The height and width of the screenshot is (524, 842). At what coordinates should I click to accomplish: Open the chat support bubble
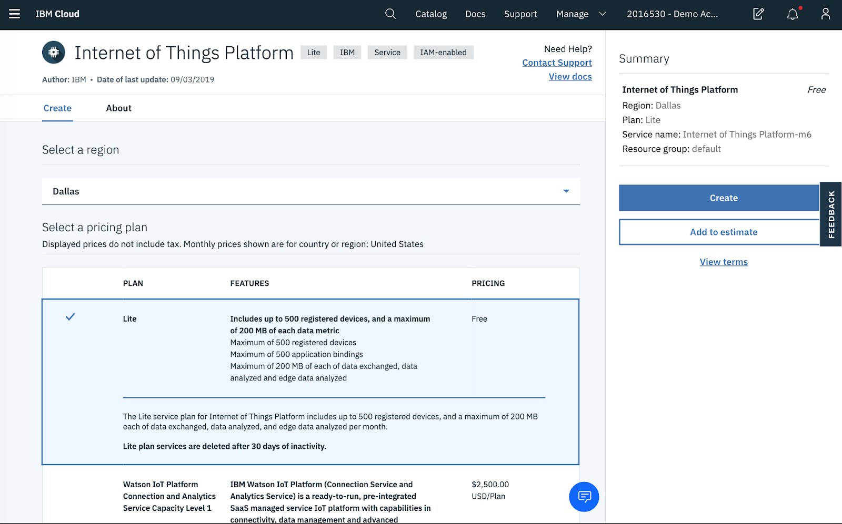(584, 497)
